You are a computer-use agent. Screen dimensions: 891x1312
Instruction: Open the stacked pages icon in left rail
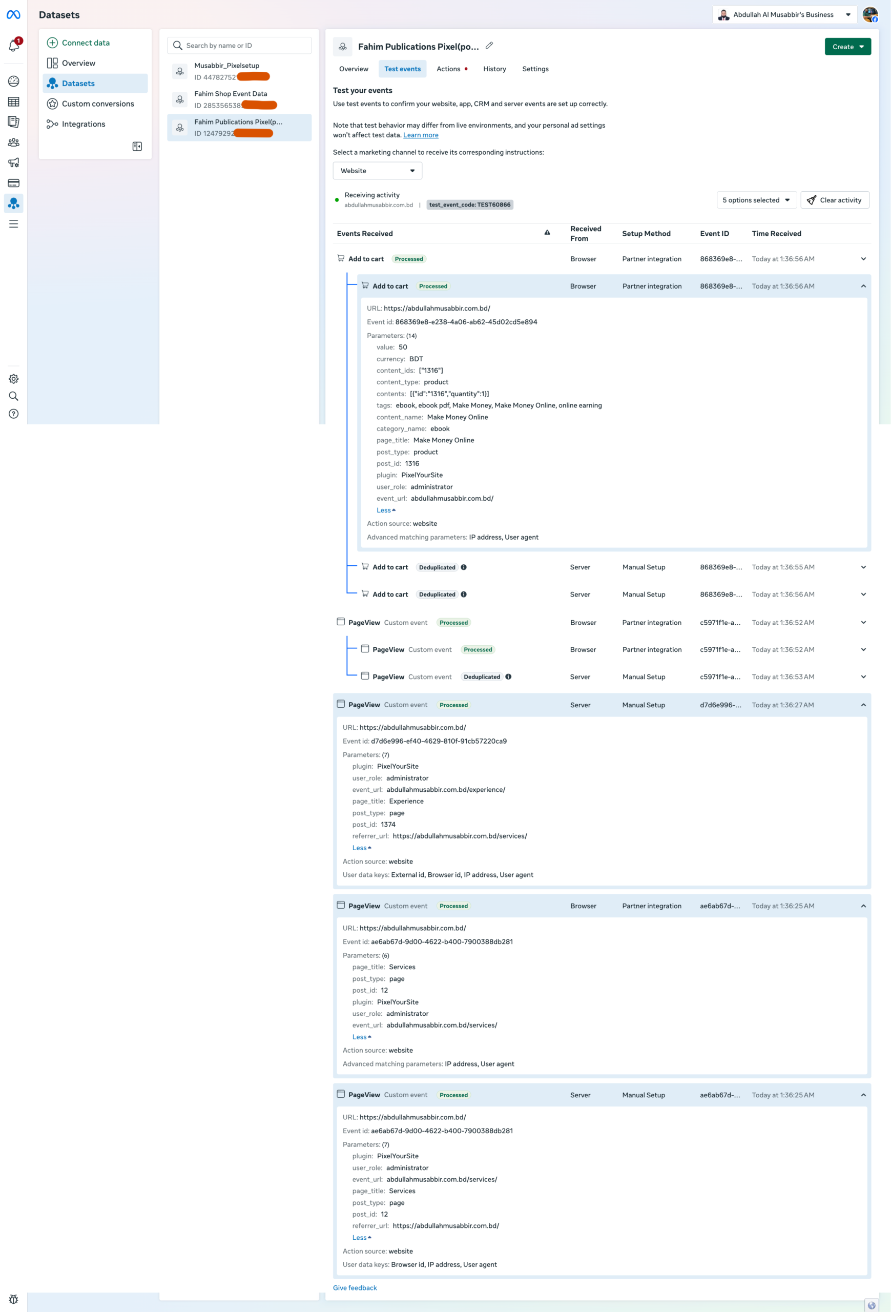coord(13,122)
